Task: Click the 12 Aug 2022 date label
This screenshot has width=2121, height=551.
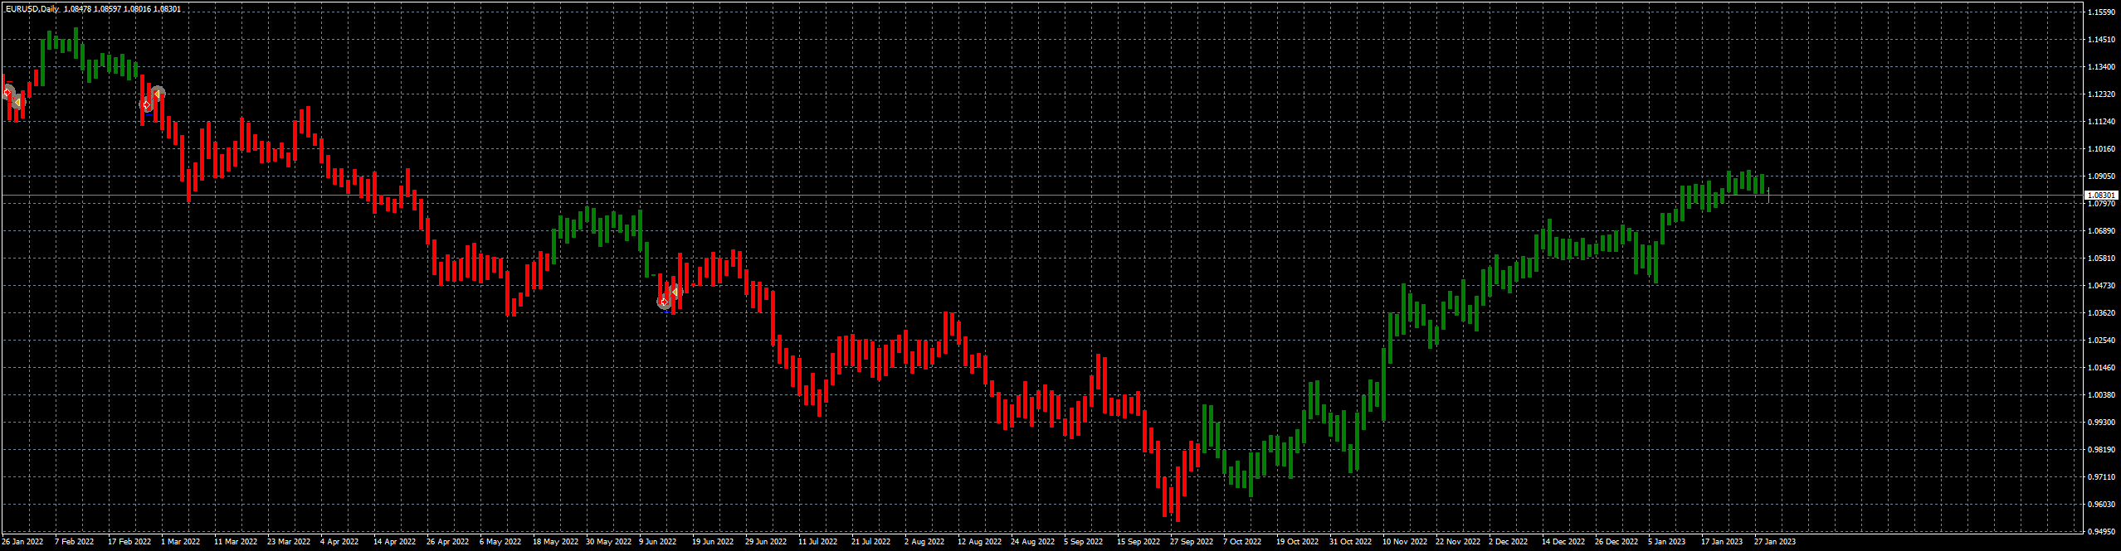Action: pos(980,542)
